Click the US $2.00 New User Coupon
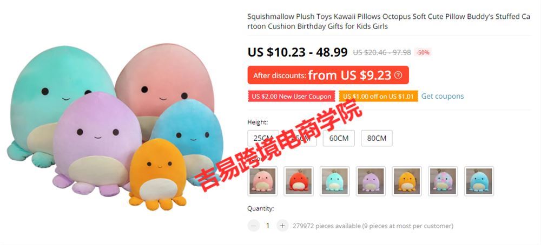Viewport: 541px width, 245px height. point(292,97)
